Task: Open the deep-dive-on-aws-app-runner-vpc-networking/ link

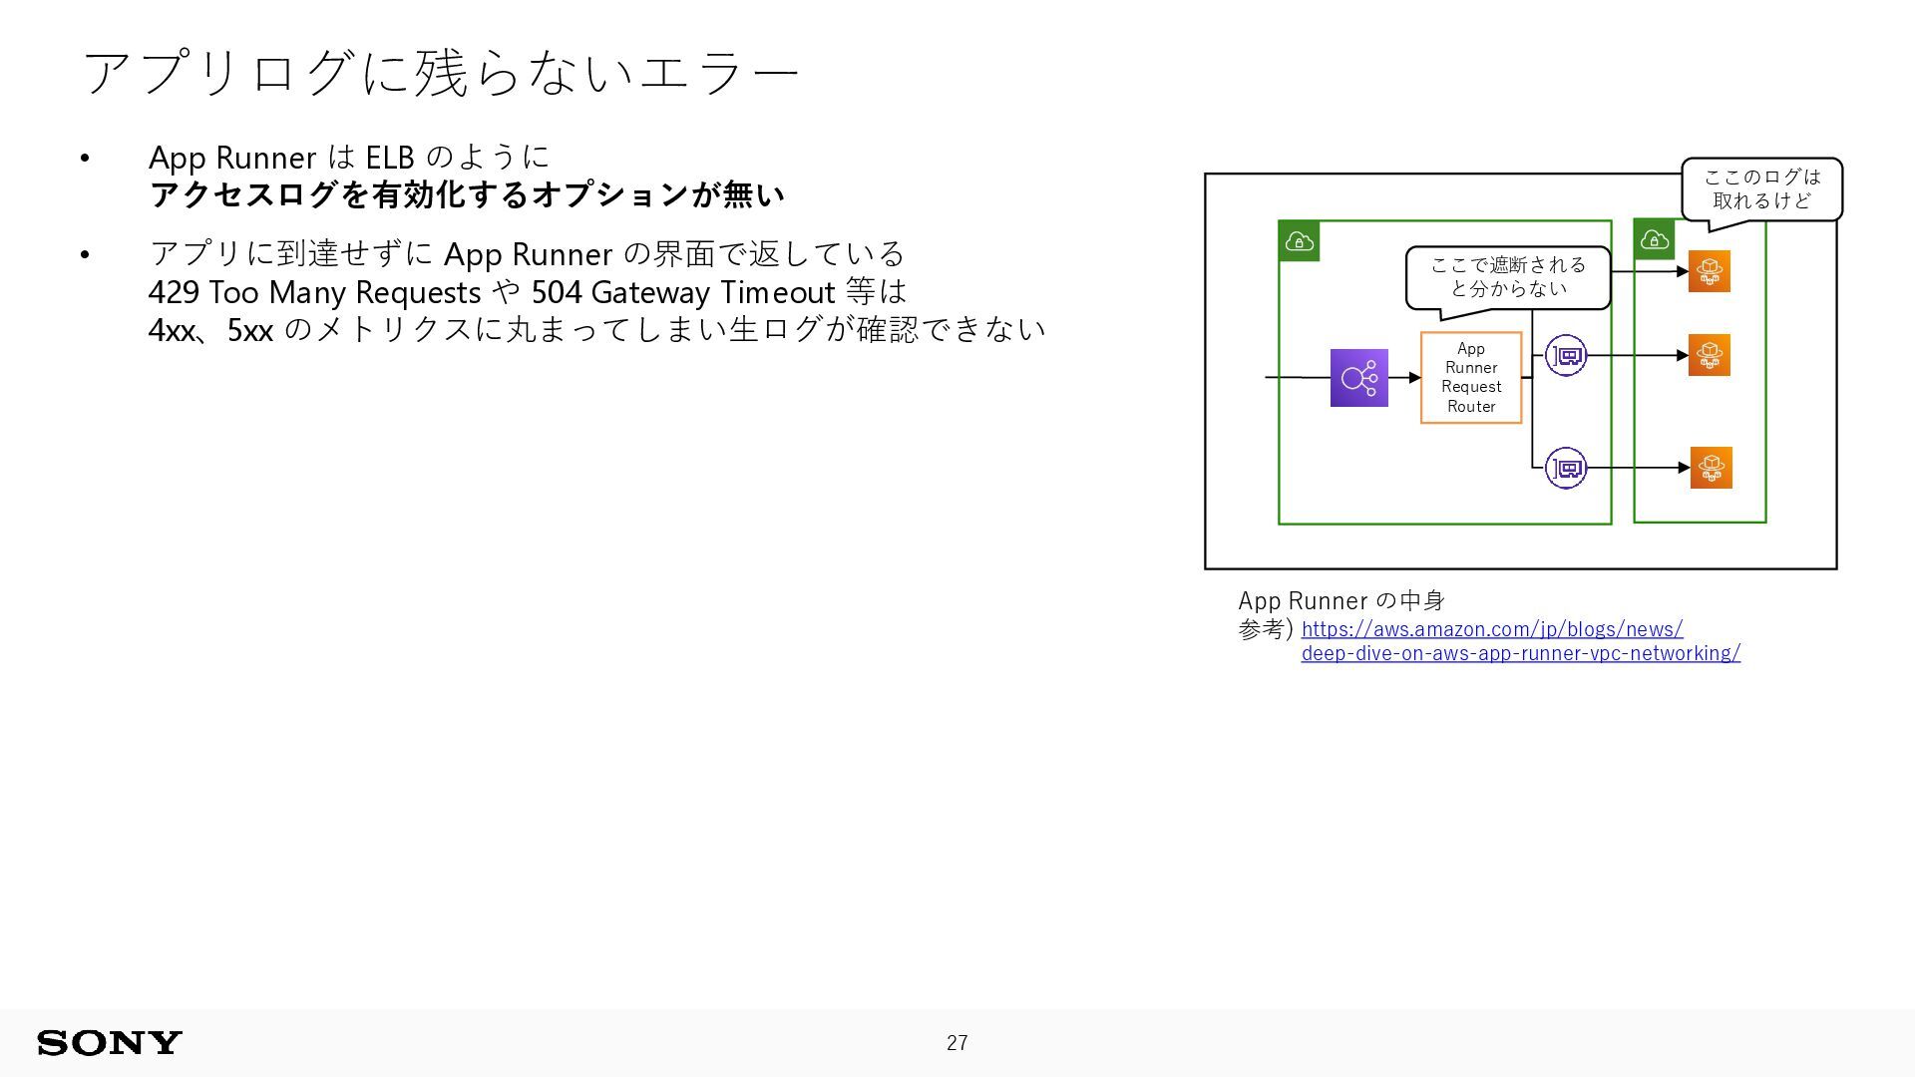Action: click(x=1521, y=653)
